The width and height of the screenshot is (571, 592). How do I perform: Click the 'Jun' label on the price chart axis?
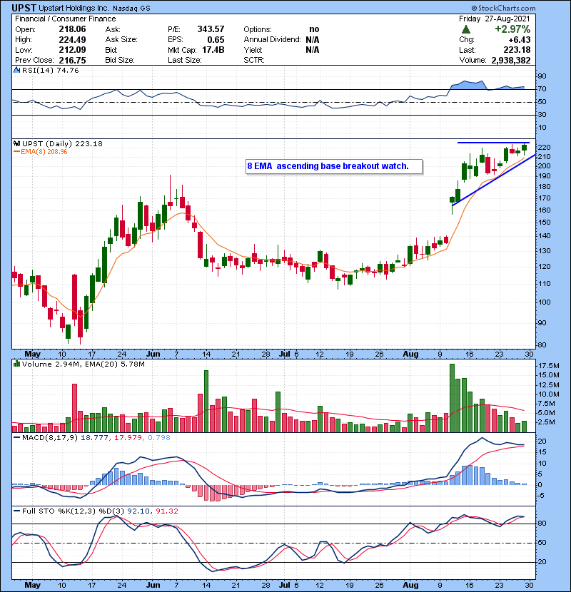point(153,354)
